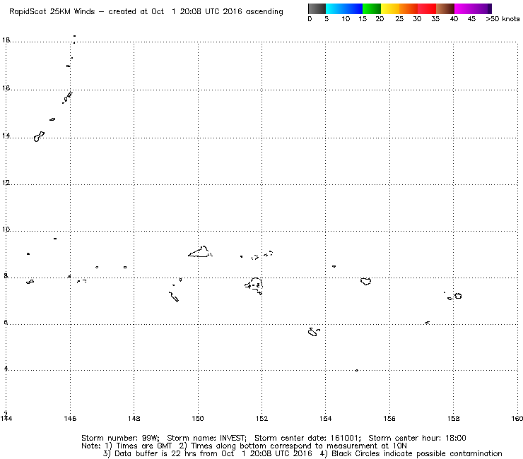Screen dimensions: 523x459
Task: Click the blue 10-15 knots legend segment
Action: pyautogui.click(x=353, y=8)
